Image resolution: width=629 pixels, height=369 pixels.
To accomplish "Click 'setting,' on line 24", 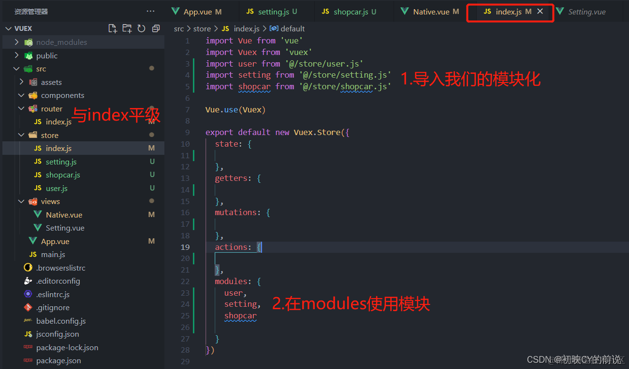I will coord(243,304).
